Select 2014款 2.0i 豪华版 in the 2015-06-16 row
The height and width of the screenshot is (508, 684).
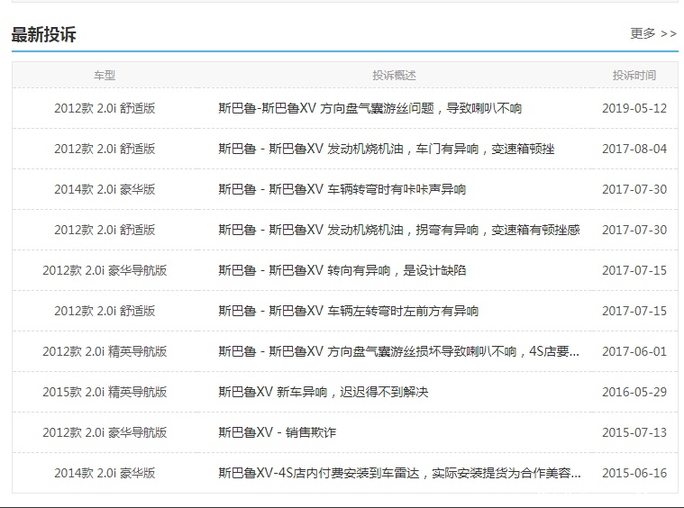(105, 473)
